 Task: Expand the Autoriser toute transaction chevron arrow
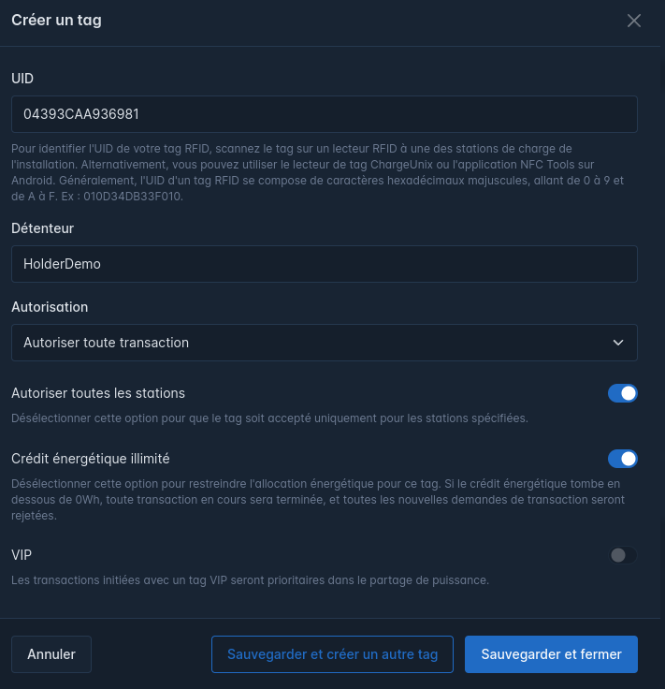click(x=618, y=343)
